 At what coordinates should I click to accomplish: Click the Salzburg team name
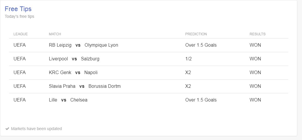tap(90, 59)
